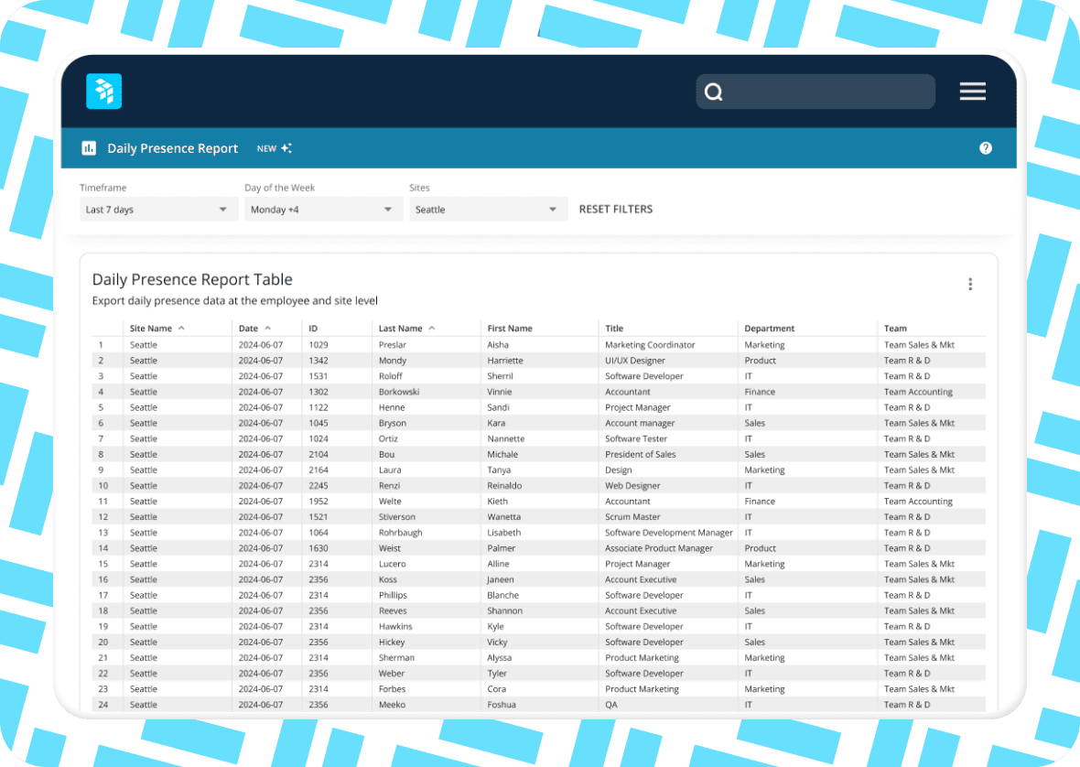Expand the Day of the Week dropdown
The width and height of the screenshot is (1080, 767).
(x=323, y=209)
